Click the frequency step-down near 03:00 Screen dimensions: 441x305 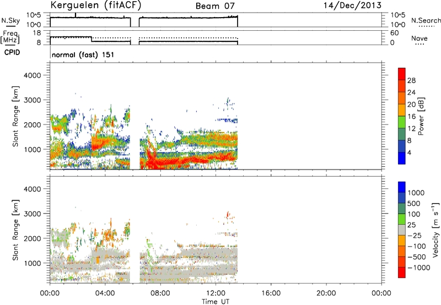click(92, 39)
